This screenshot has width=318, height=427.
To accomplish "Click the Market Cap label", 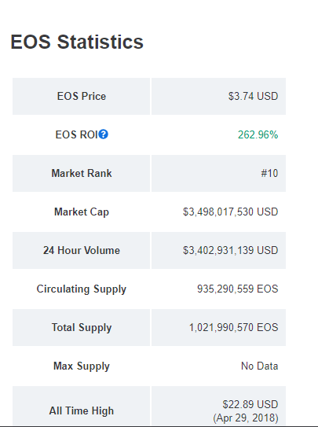I will [82, 212].
